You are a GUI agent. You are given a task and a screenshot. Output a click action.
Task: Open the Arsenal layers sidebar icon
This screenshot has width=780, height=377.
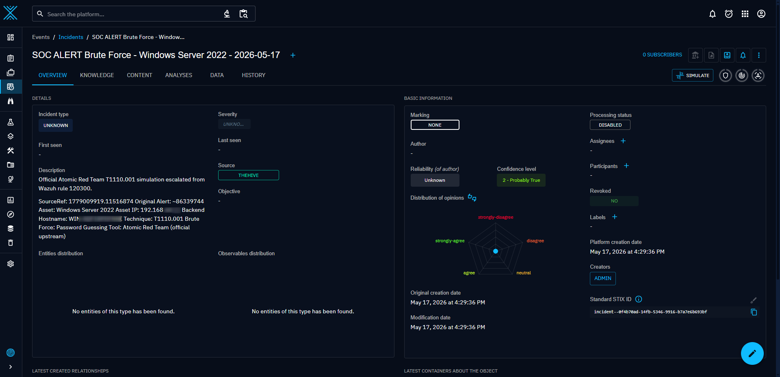point(11,136)
